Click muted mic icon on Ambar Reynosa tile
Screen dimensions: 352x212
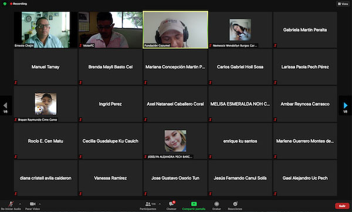pos(275,119)
